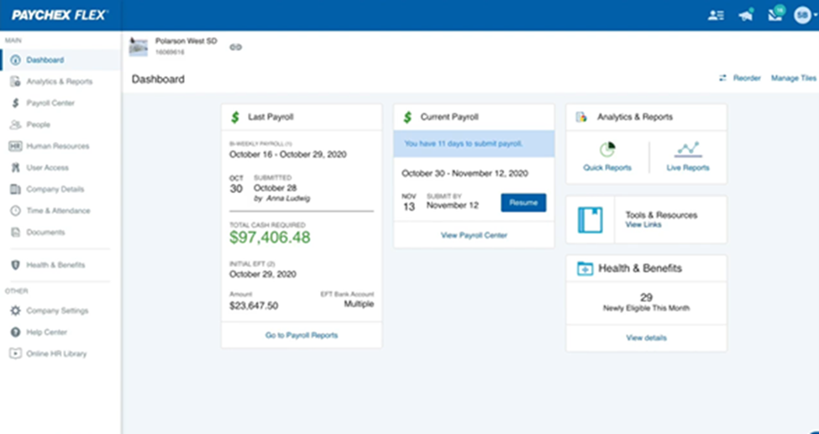Click October 16 - October 29, 2020 date range
Screen dimensions: 819x434
(x=288, y=154)
